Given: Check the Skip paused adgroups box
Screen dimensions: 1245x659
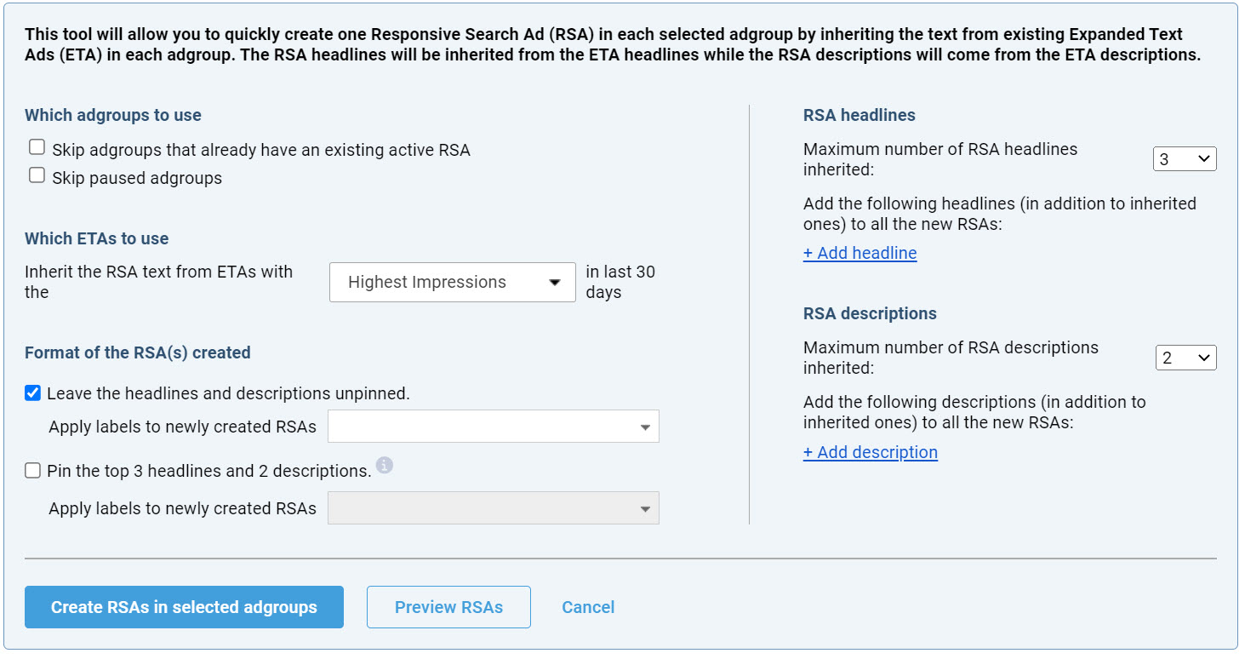Looking at the screenshot, I should pyautogui.click(x=37, y=175).
